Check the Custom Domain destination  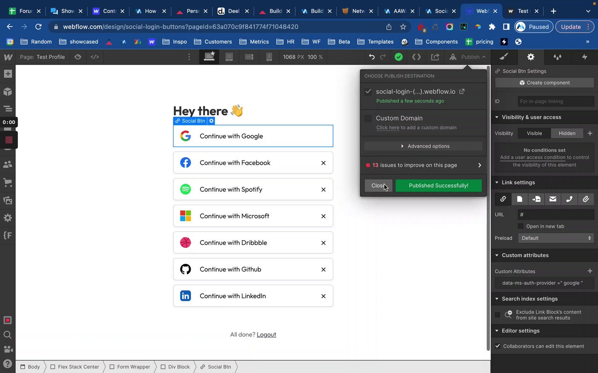click(368, 118)
